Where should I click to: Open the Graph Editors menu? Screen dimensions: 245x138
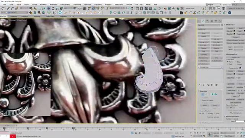[x=65, y=5]
